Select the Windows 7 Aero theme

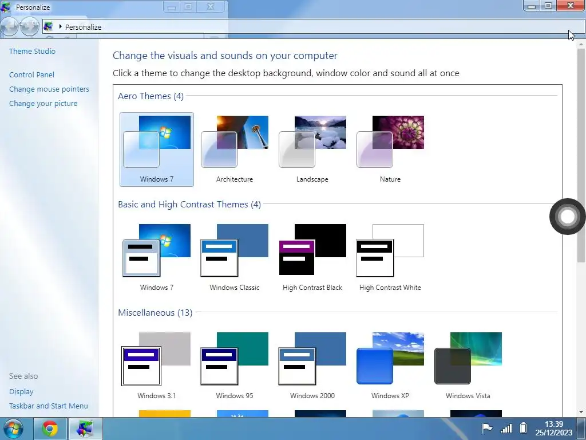coord(157,150)
